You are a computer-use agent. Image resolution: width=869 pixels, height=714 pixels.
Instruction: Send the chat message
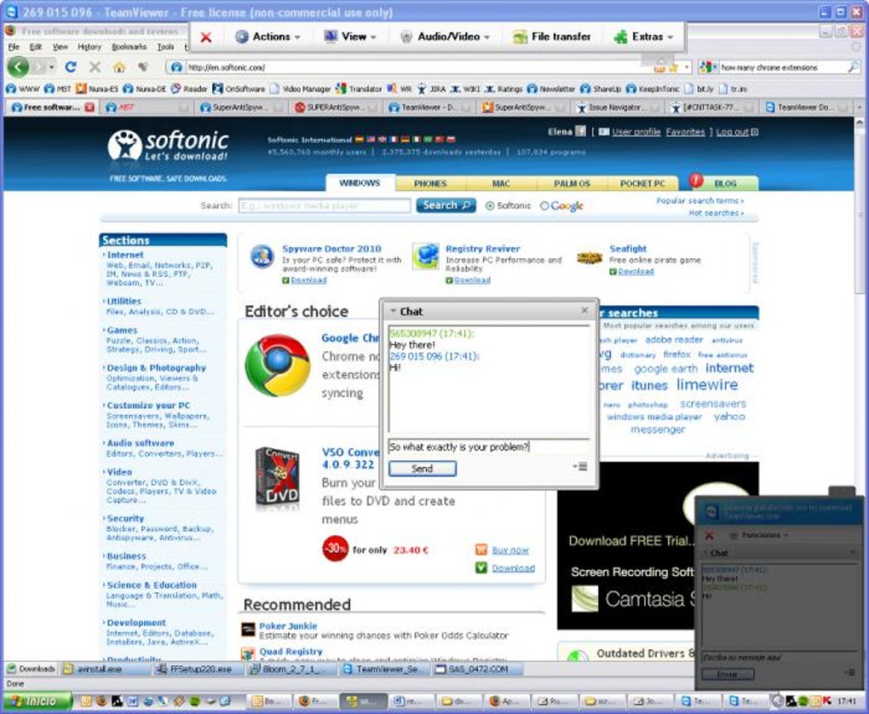(x=423, y=469)
